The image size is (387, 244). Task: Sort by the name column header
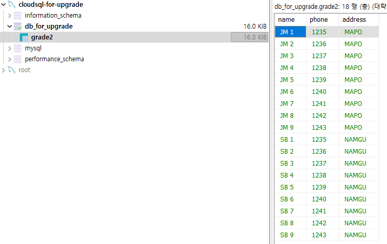pyautogui.click(x=291, y=20)
